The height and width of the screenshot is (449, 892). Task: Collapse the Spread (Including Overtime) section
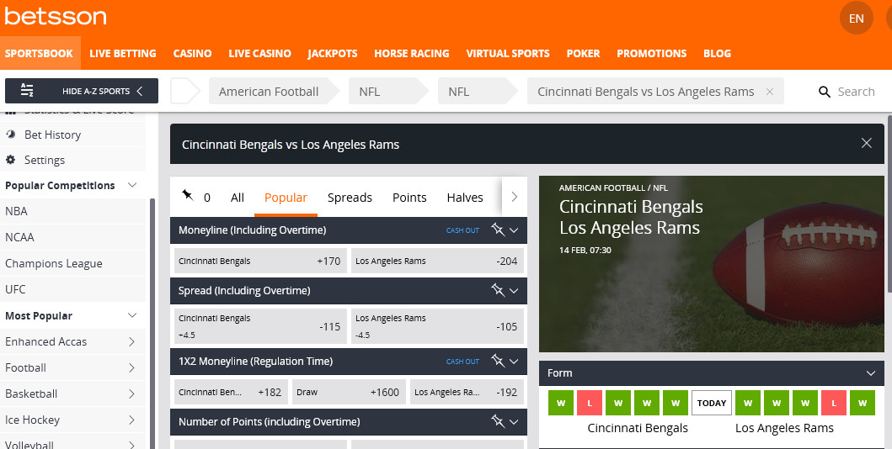click(x=515, y=291)
